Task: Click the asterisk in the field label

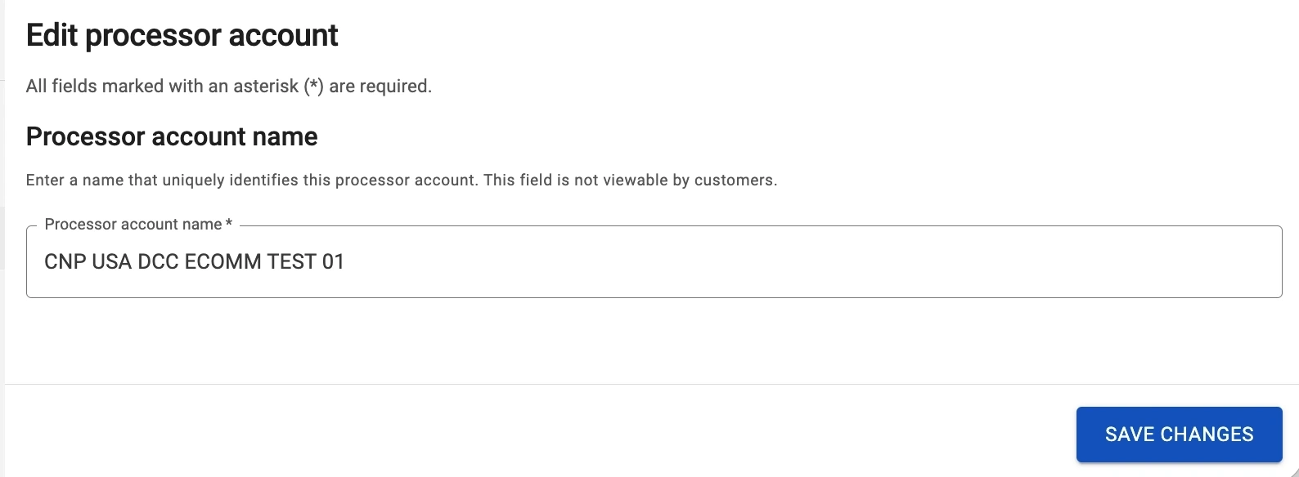Action: (229, 223)
